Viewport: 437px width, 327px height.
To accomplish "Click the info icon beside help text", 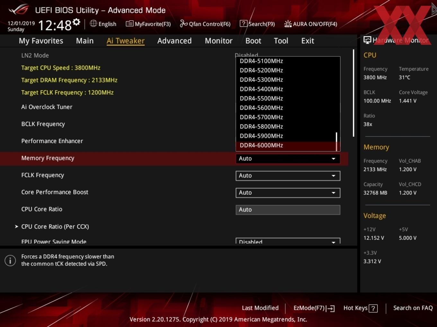I will click(10, 260).
